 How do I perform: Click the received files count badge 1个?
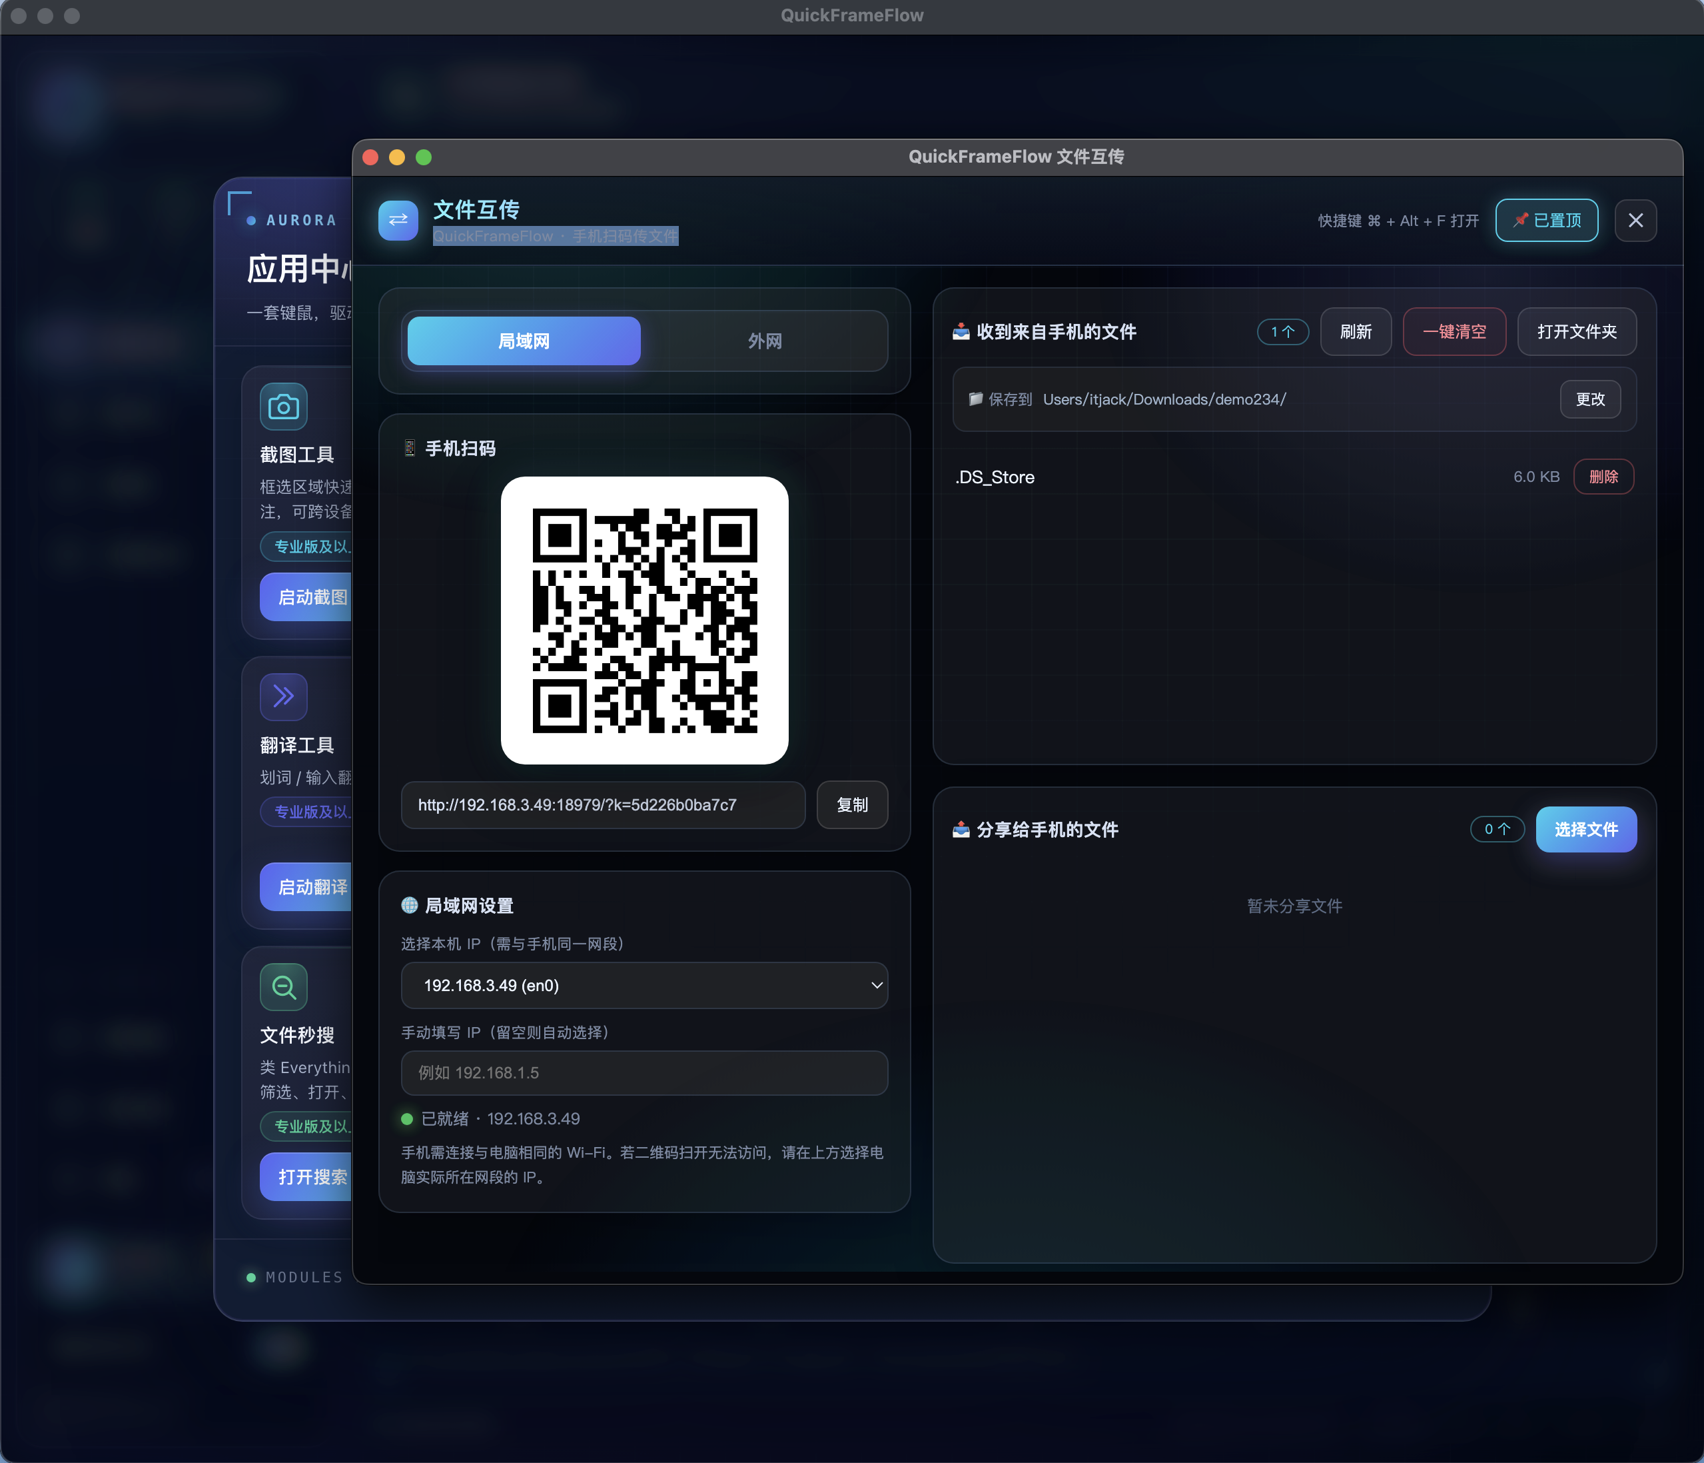[x=1282, y=332]
